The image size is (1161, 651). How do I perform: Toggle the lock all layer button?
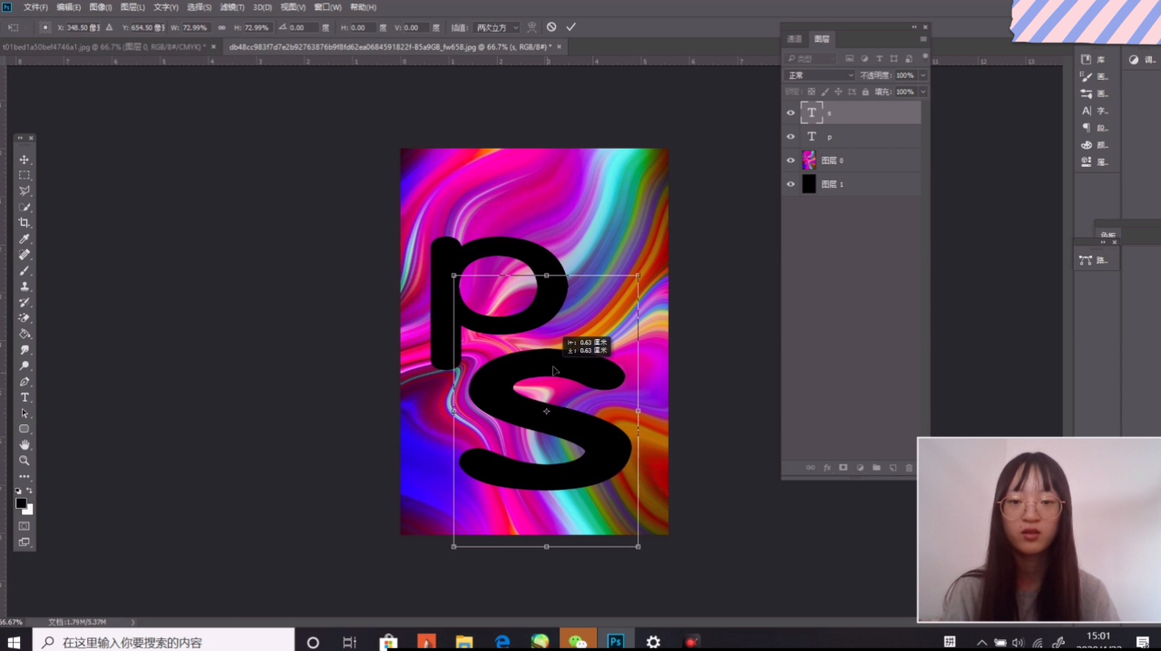865,92
